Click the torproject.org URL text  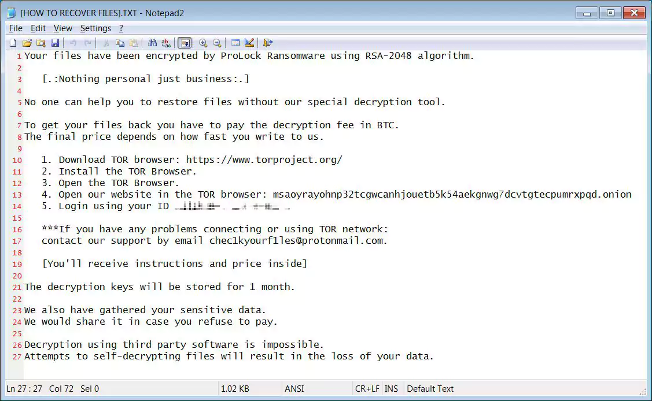tap(264, 160)
